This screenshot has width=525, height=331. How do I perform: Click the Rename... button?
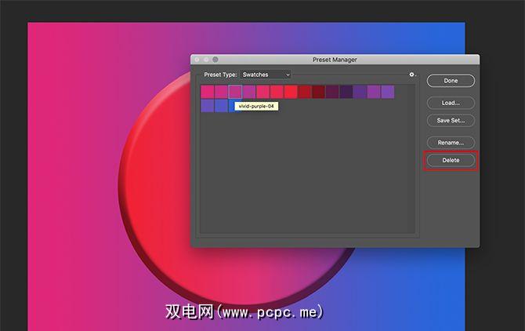(x=451, y=143)
